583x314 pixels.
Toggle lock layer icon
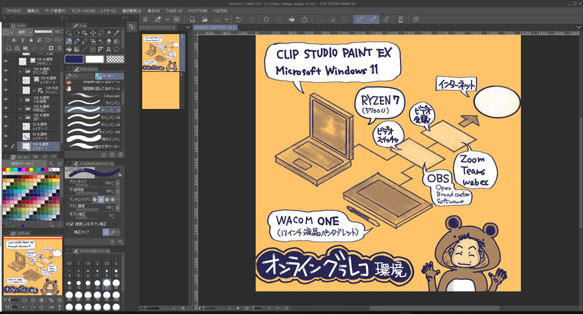31,40
